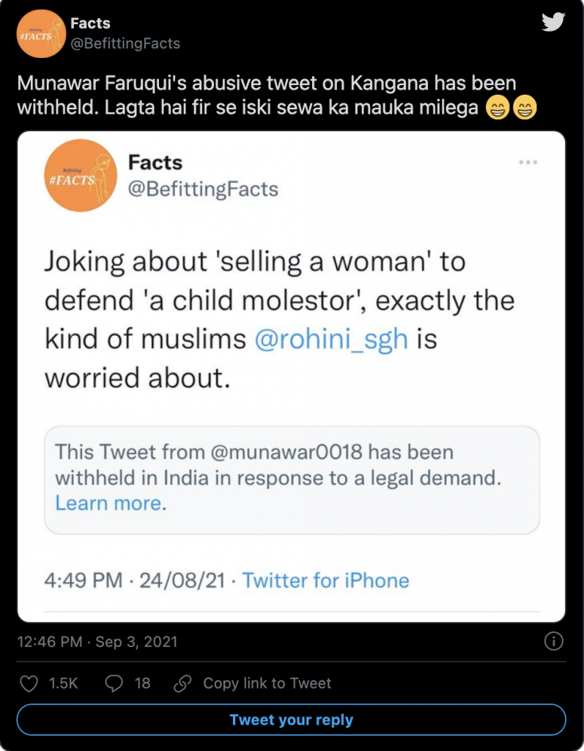
Task: Like the tweet with the heart icon
Action: pyautogui.click(x=29, y=684)
